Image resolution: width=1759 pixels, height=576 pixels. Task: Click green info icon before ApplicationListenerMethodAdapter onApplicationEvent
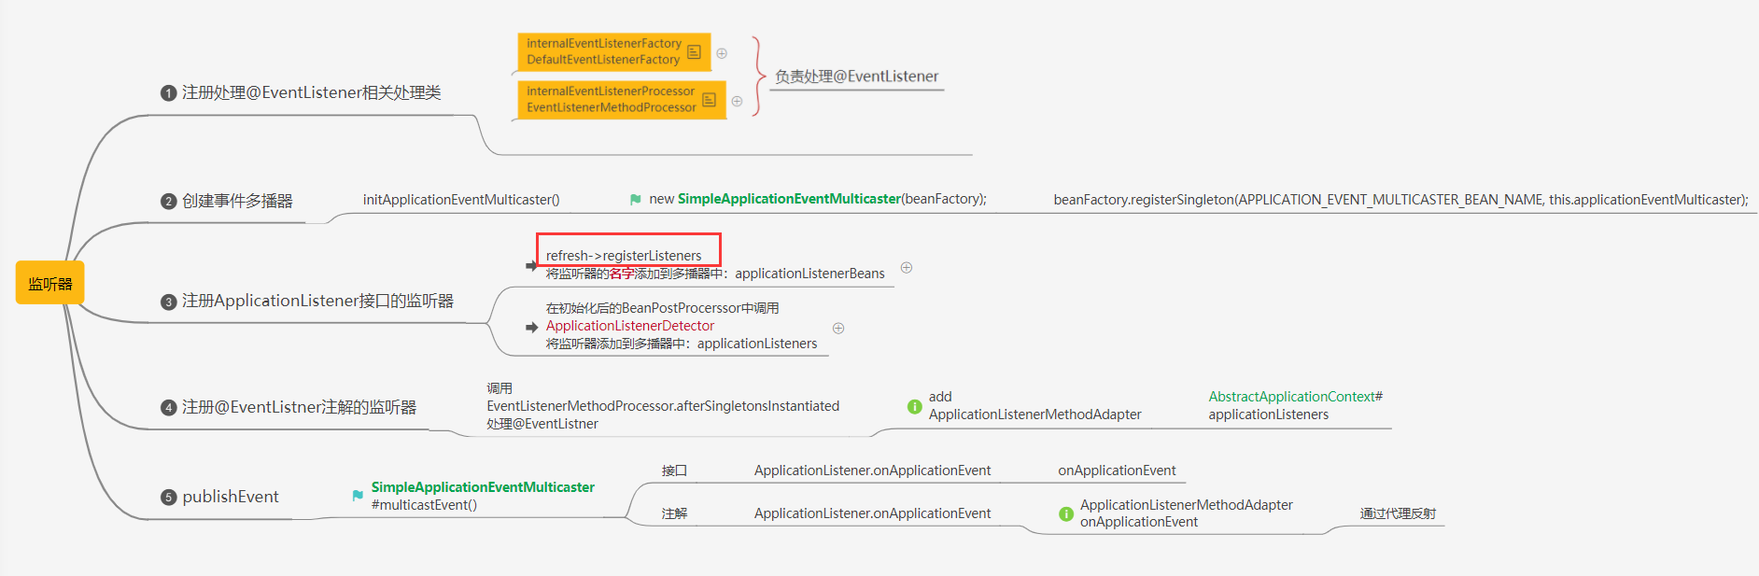click(1066, 513)
